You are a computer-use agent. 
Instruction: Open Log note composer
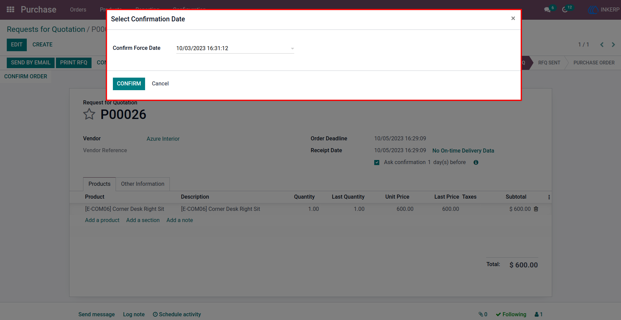(134, 314)
